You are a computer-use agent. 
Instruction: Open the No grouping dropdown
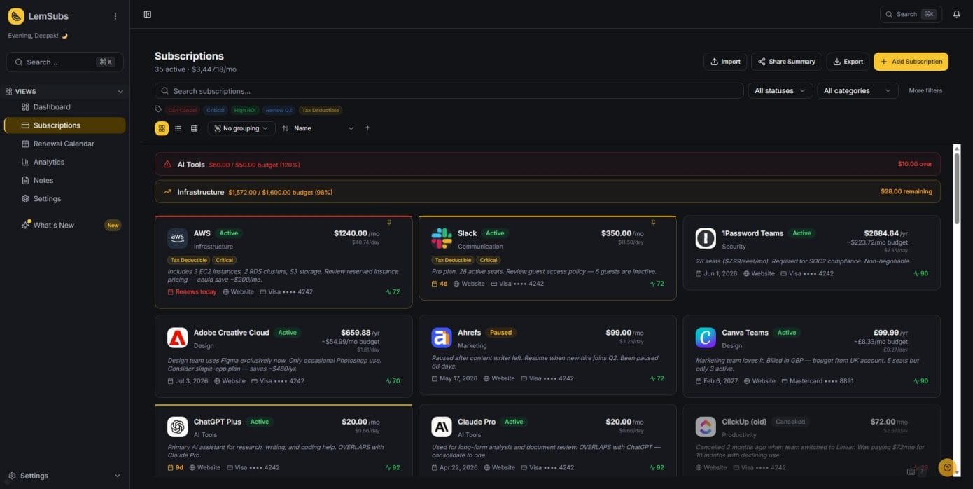click(x=241, y=128)
